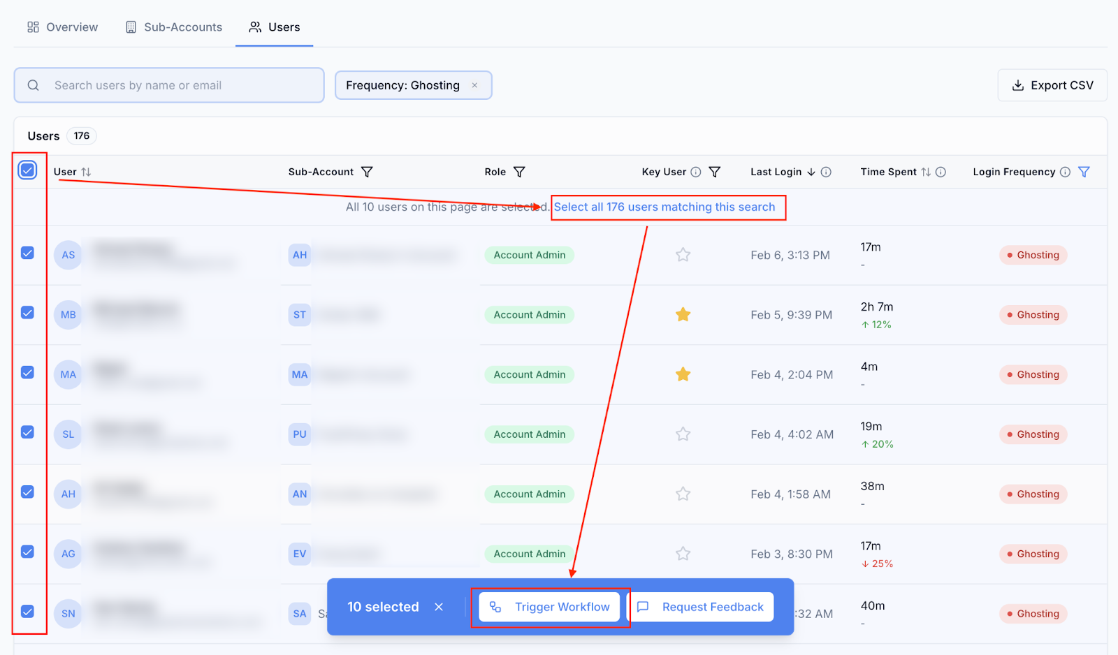The width and height of the screenshot is (1118, 655).
Task: Click the SL user avatar
Action: [x=68, y=434]
